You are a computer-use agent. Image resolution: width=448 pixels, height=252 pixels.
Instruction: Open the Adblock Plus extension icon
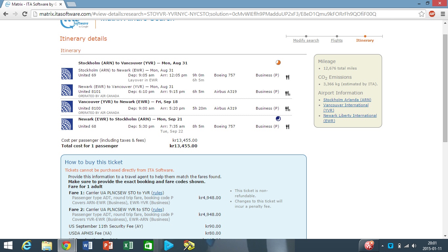432,14
